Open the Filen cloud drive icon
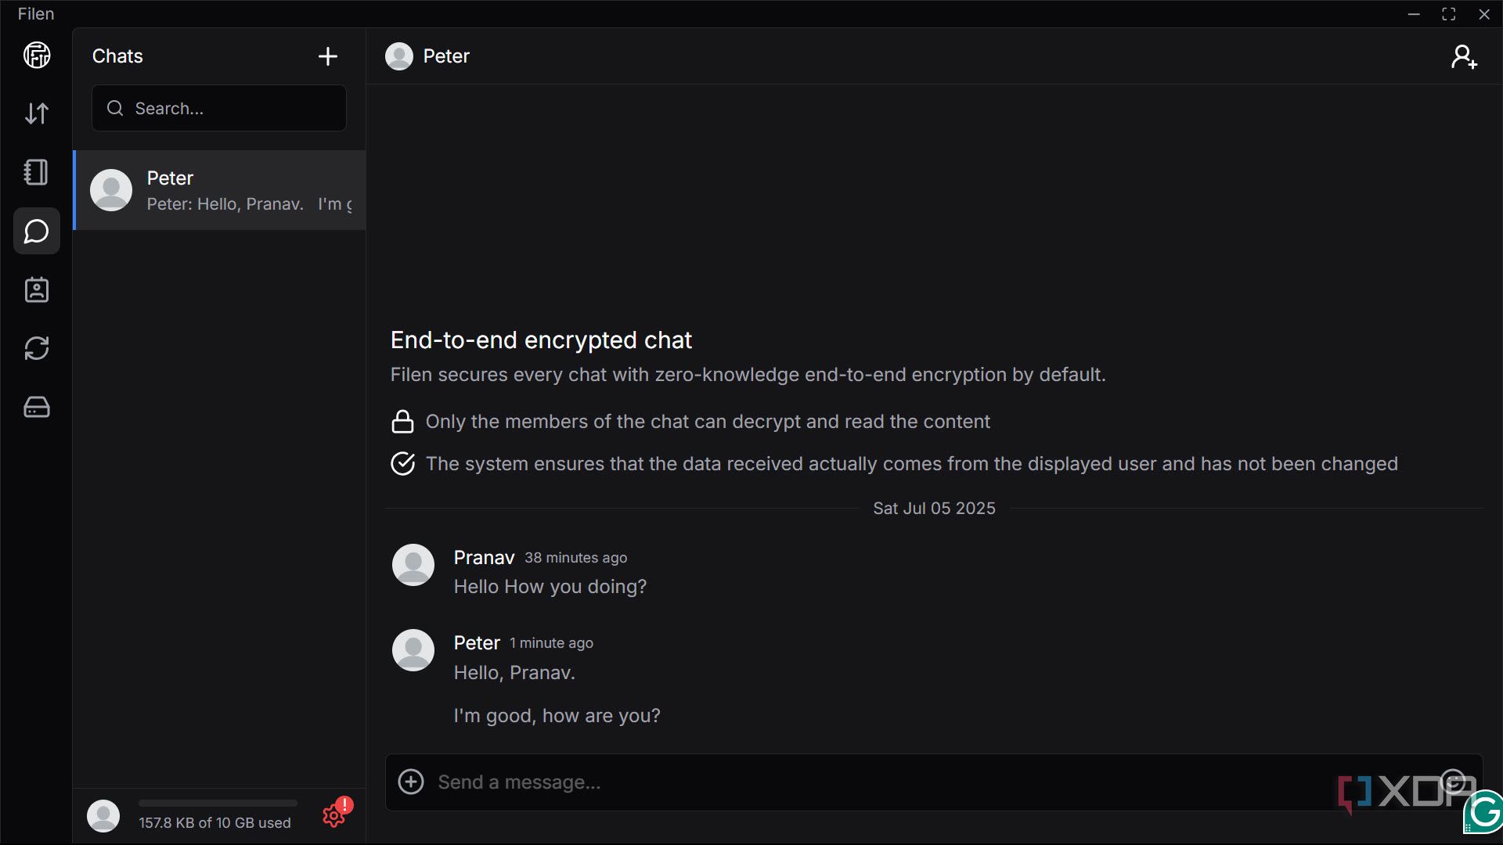Viewport: 1503px width, 845px height. point(37,56)
